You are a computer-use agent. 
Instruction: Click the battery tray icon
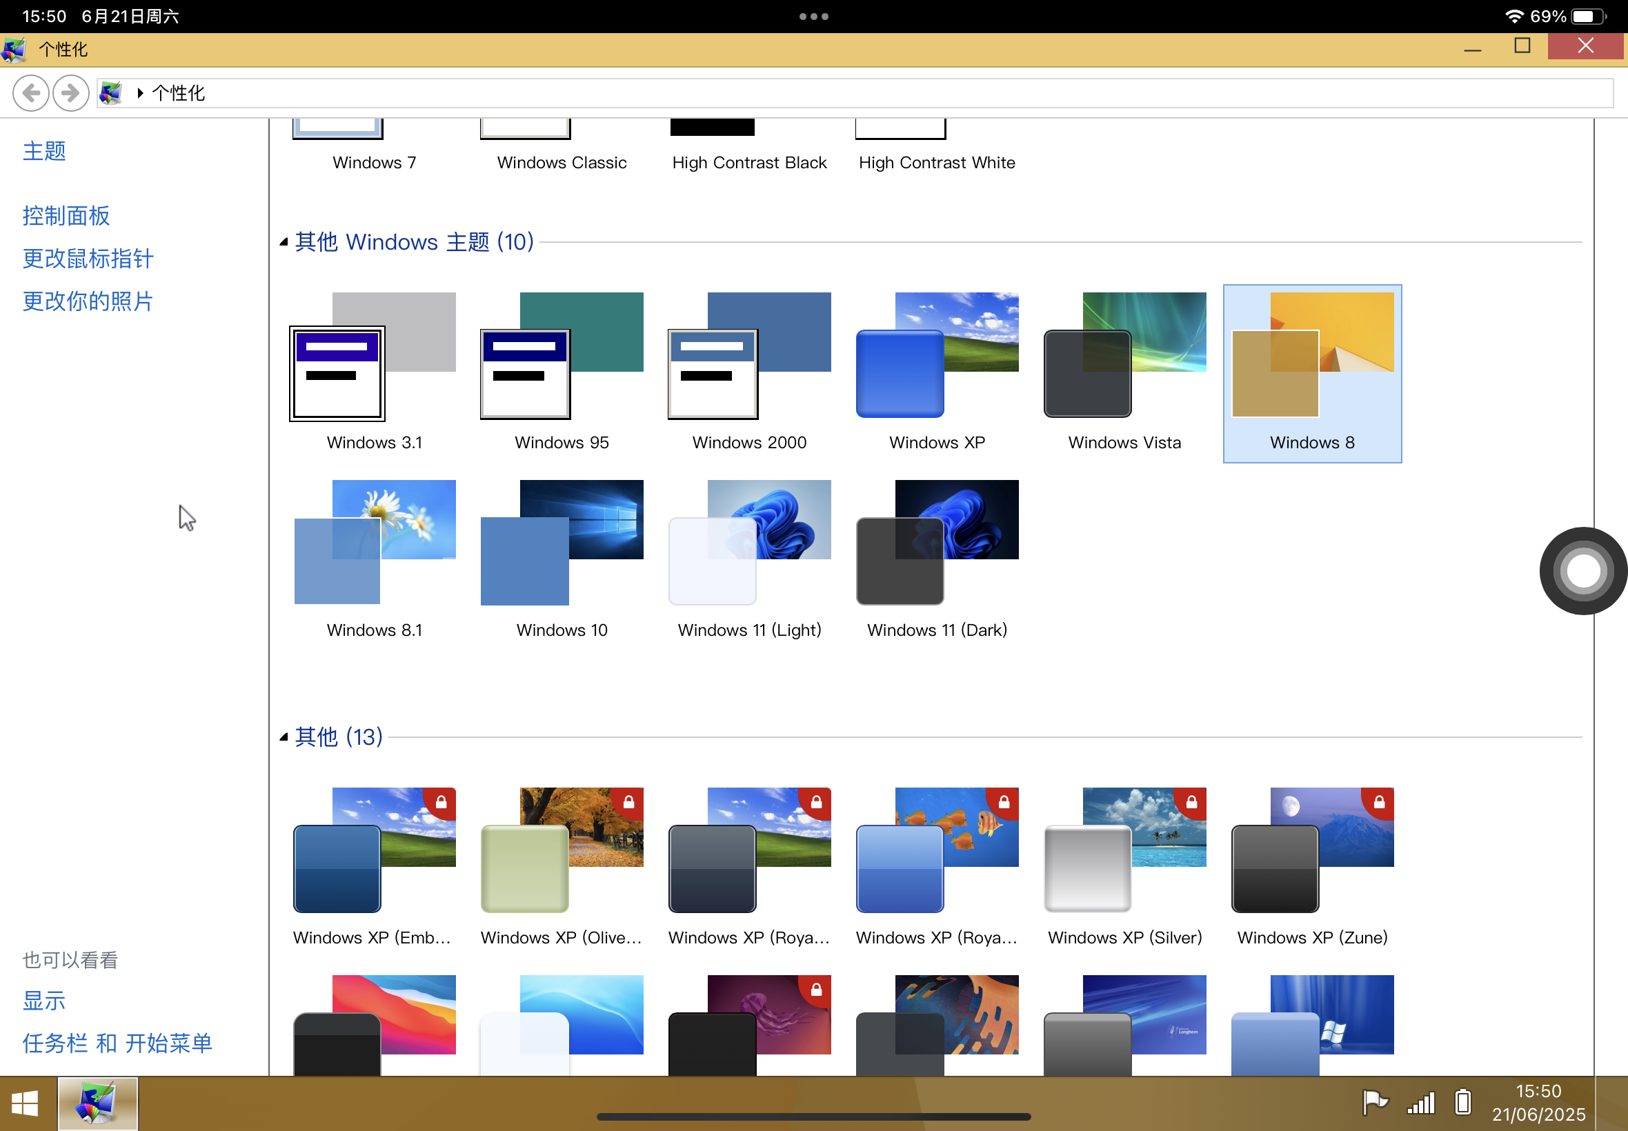1463,1103
